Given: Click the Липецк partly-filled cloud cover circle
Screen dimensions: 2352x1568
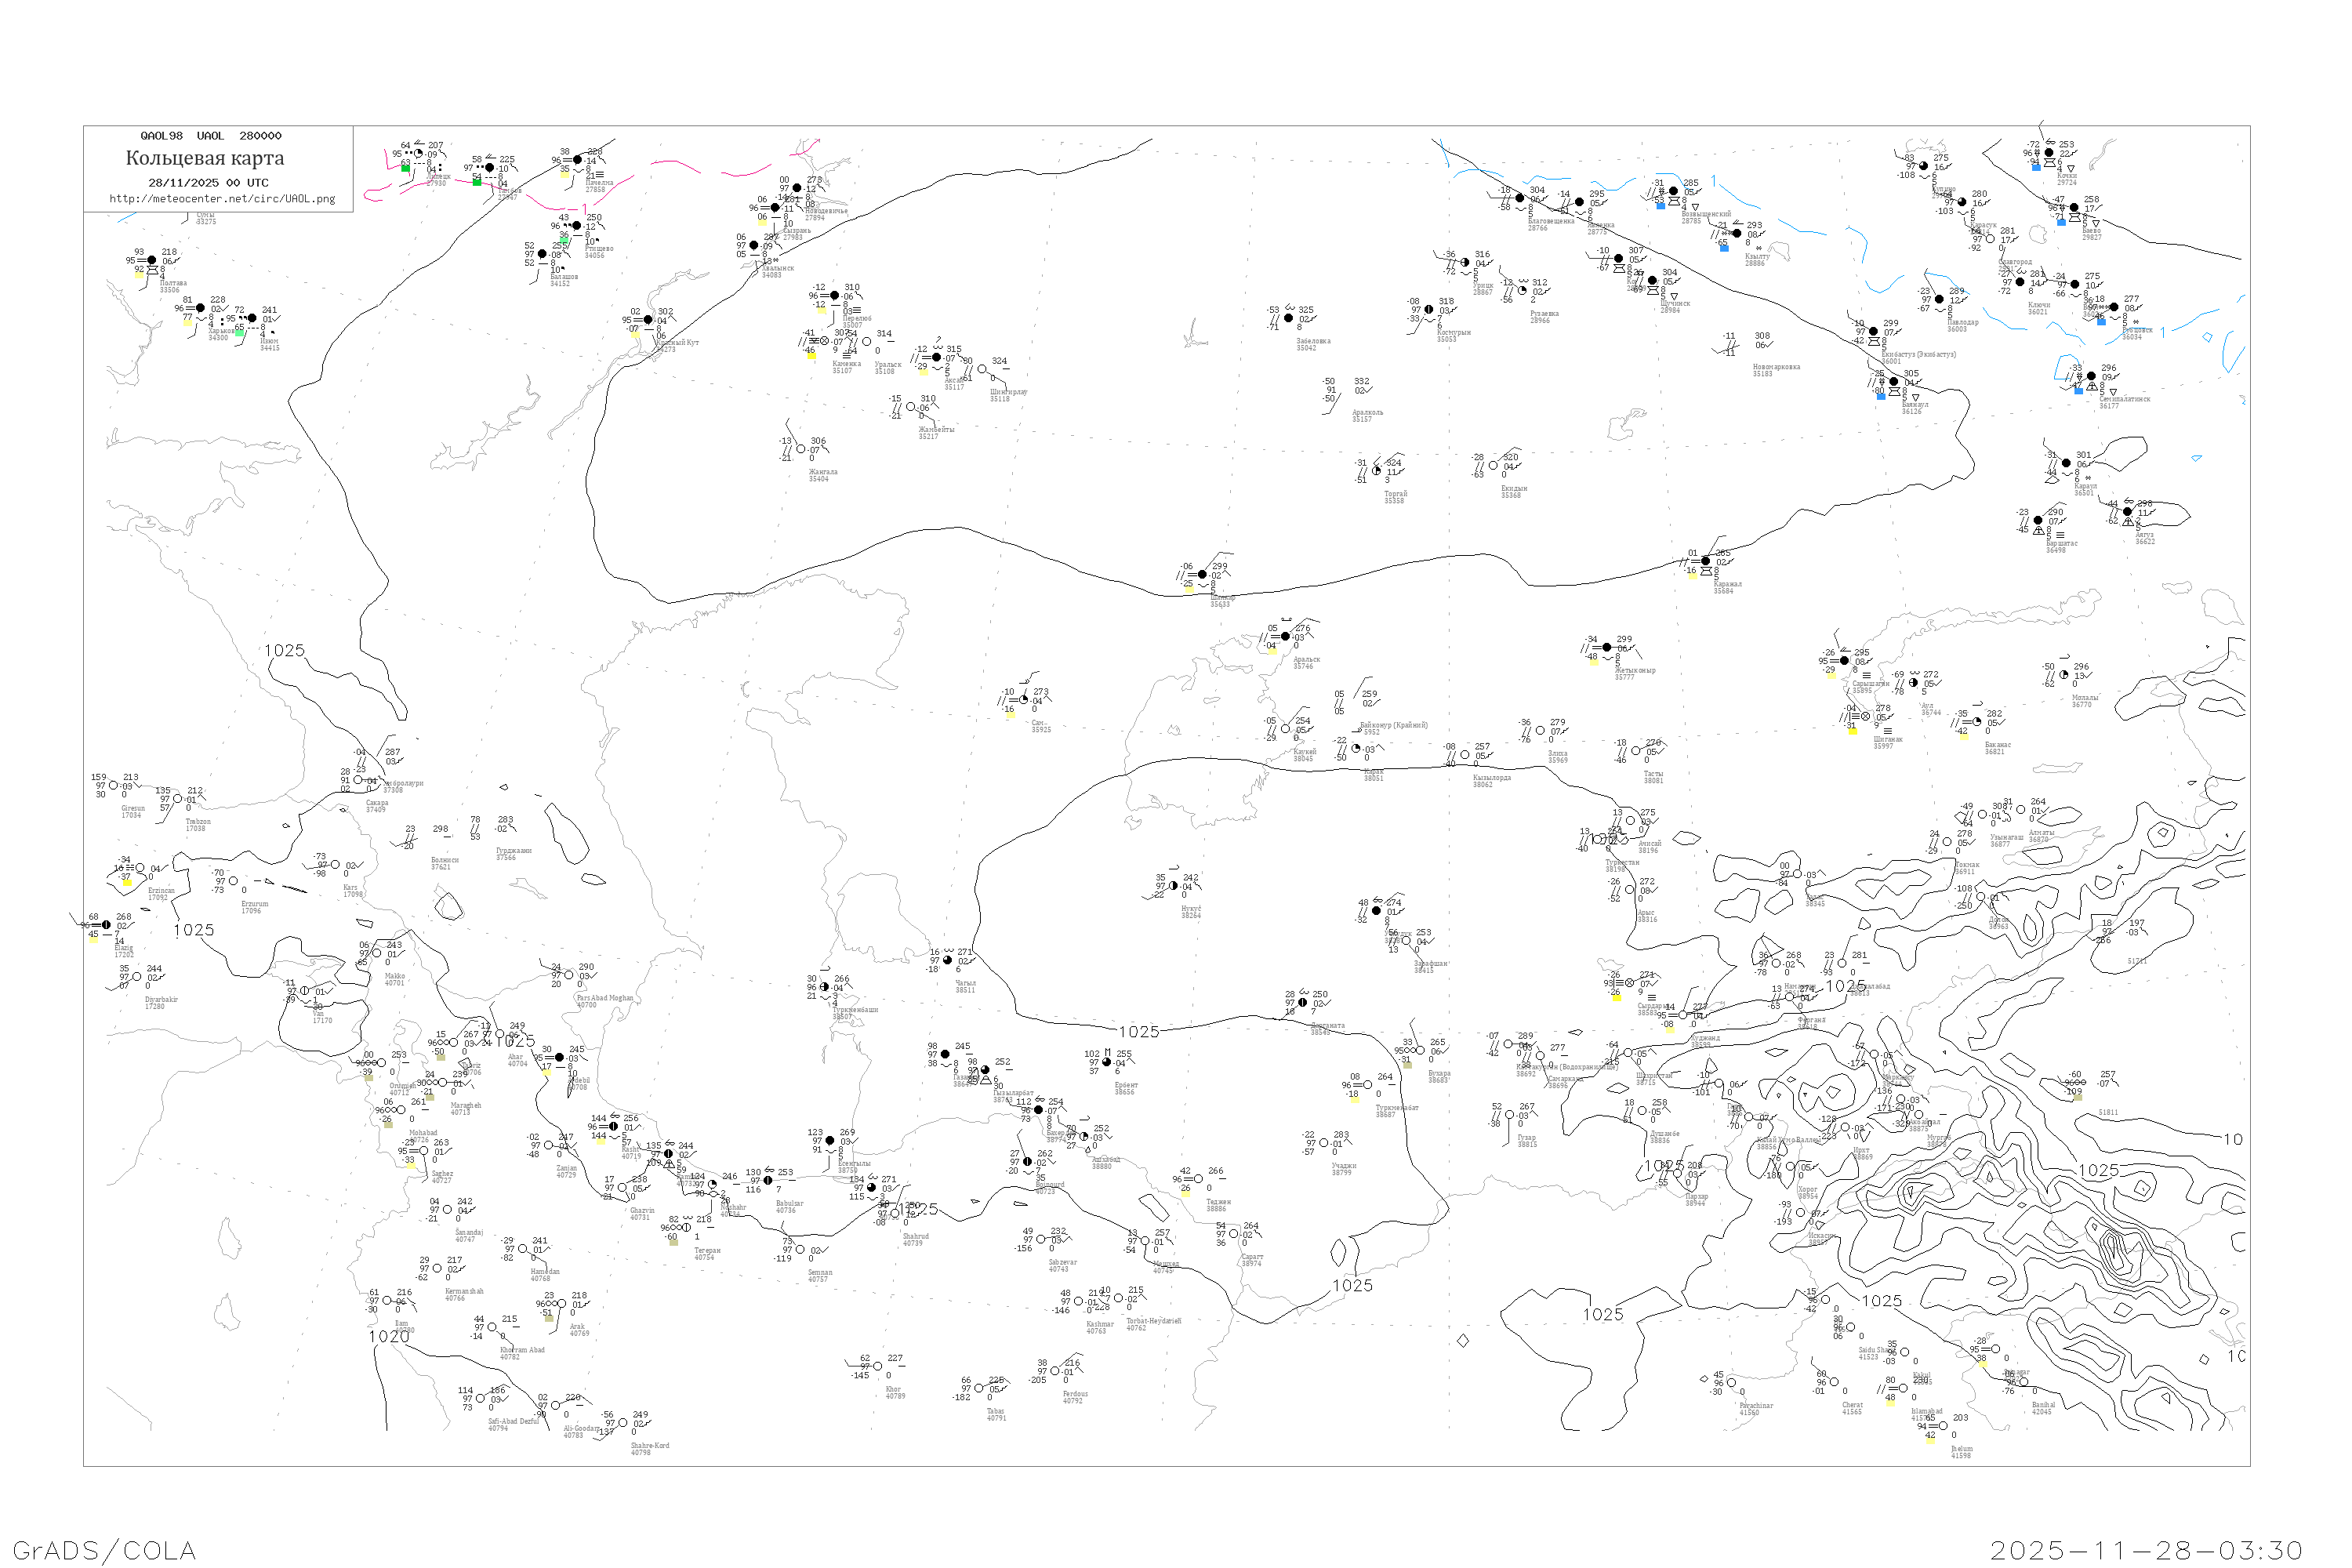Looking at the screenshot, I should 418,154.
